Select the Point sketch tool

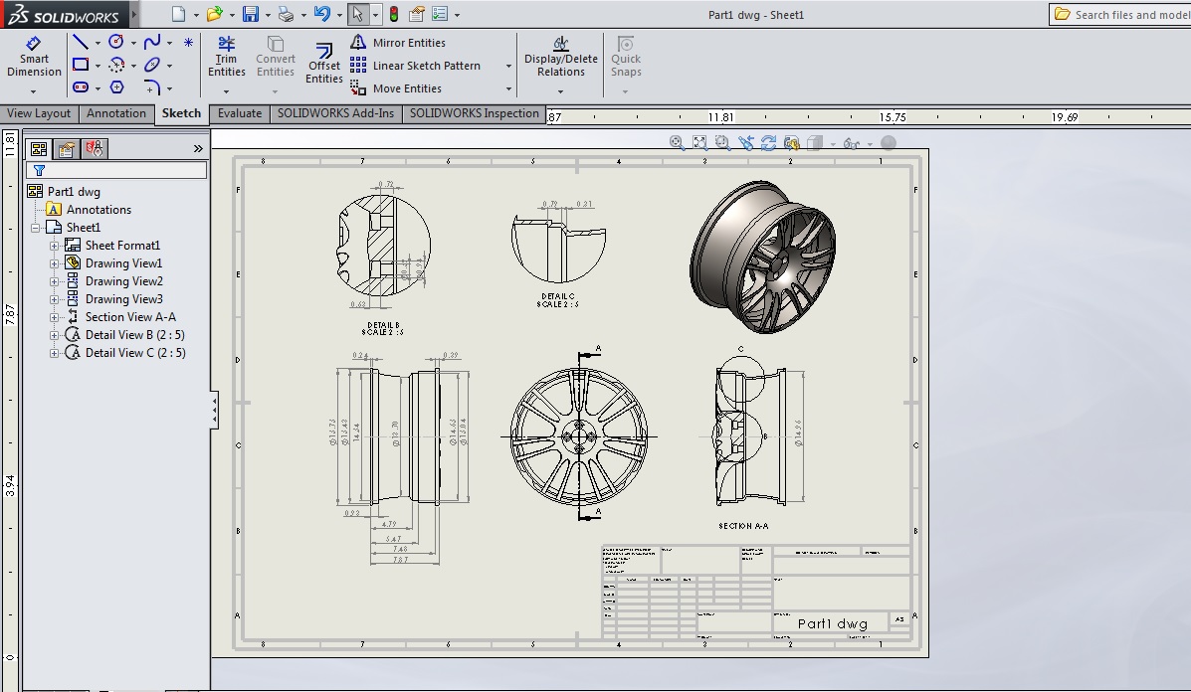(188, 43)
